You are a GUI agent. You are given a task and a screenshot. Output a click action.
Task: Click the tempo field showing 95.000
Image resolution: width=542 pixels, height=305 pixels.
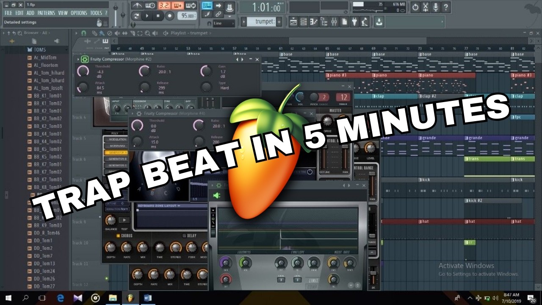tap(187, 16)
